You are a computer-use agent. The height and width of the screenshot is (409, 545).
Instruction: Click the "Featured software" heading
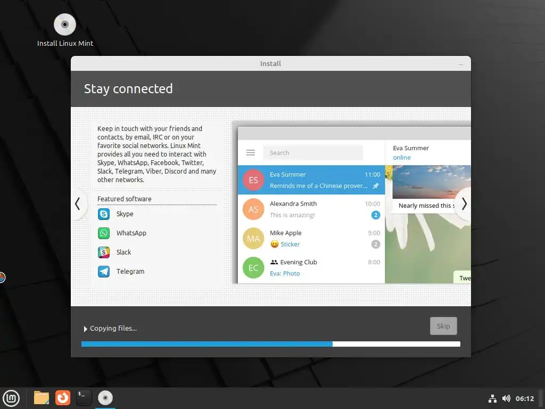(125, 199)
